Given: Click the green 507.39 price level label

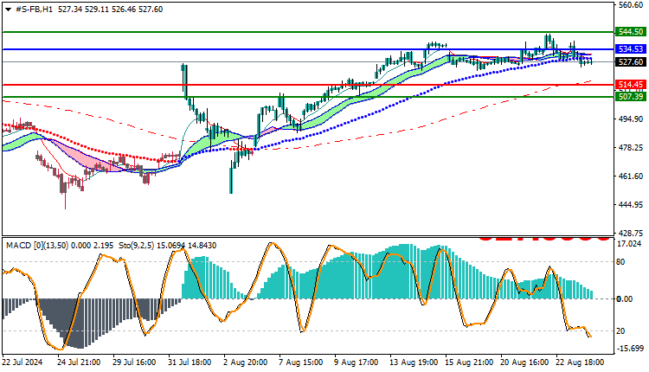Looking at the screenshot, I should click(630, 97).
